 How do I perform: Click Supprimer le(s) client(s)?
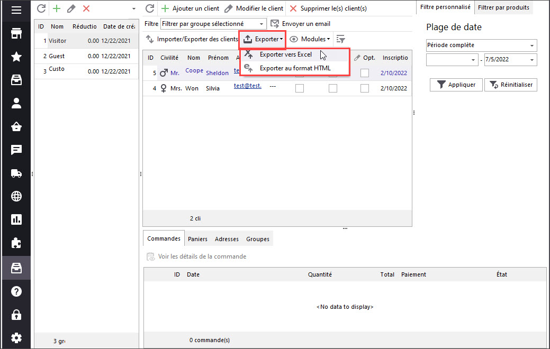pos(328,8)
